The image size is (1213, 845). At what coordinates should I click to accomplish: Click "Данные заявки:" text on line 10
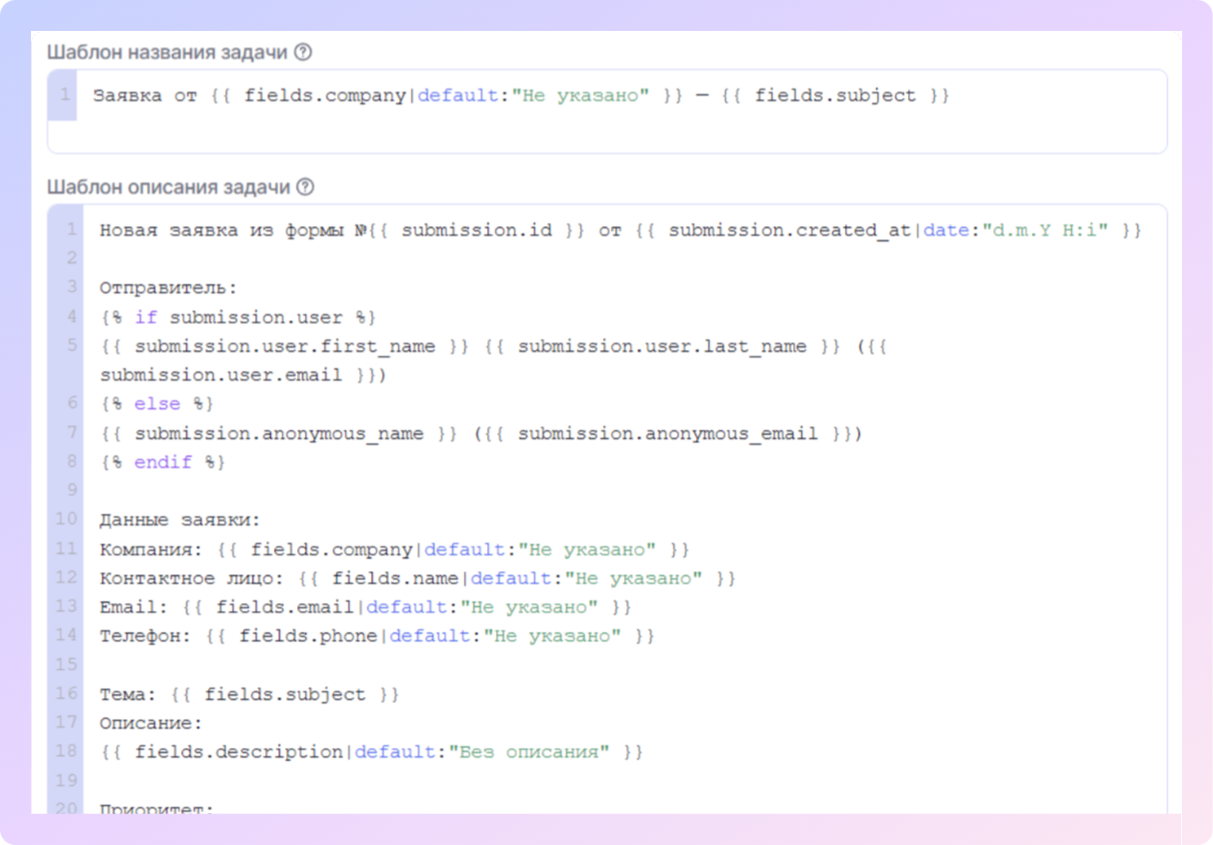[x=179, y=521]
